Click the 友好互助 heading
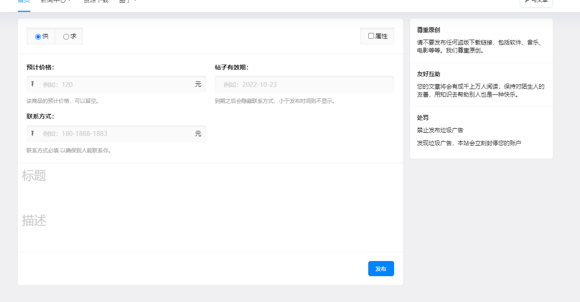This screenshot has height=302, width=580. (428, 74)
